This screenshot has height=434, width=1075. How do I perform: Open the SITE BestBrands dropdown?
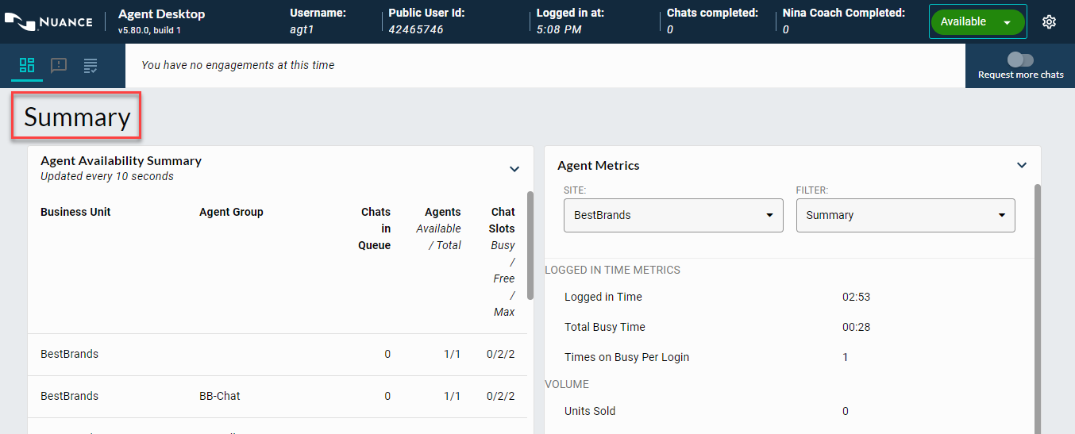pyautogui.click(x=673, y=215)
